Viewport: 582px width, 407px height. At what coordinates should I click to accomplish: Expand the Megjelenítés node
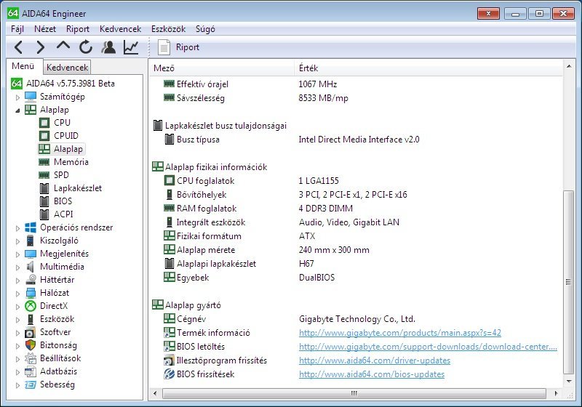click(17, 254)
